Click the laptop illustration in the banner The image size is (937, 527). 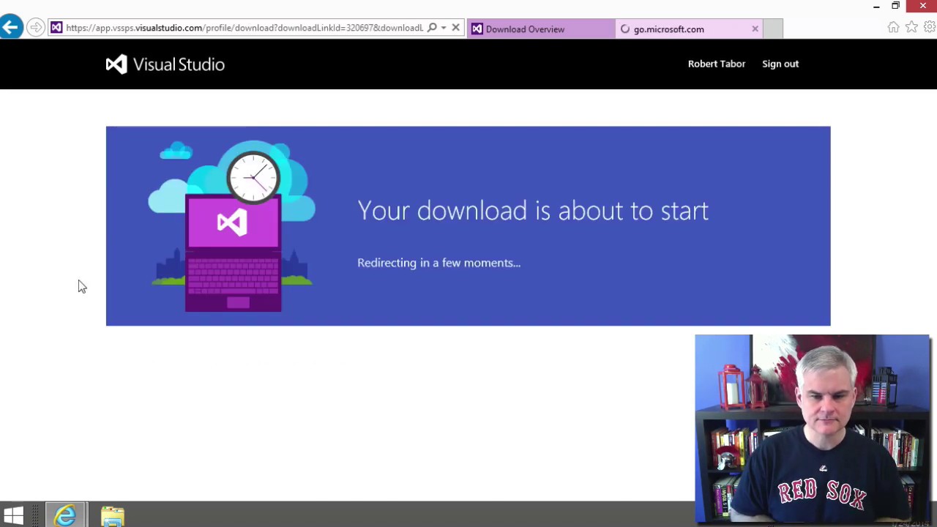click(233, 253)
